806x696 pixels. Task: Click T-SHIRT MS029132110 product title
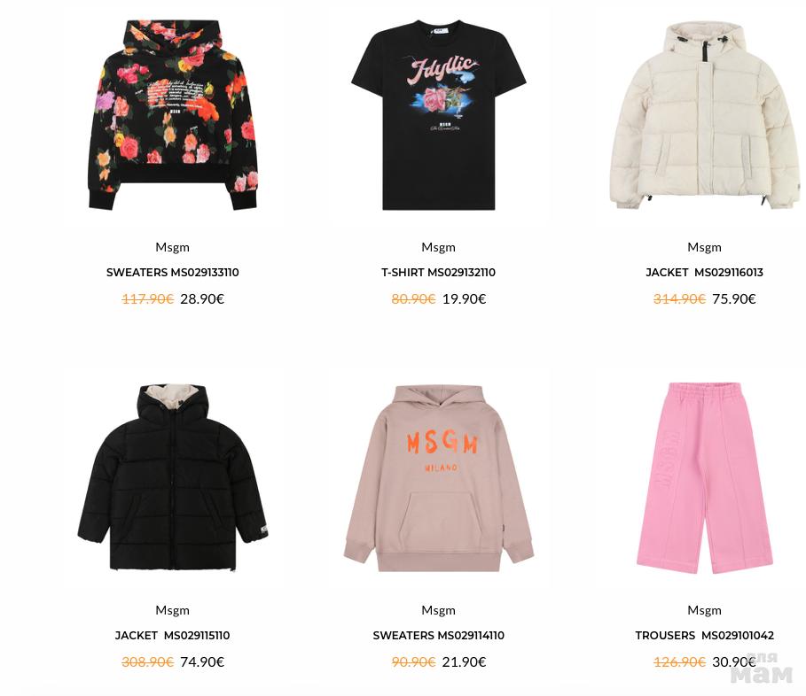coord(439,273)
